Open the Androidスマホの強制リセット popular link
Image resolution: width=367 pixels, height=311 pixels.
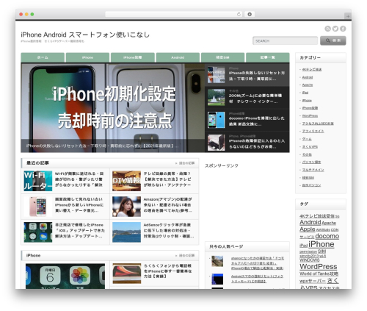point(257,279)
